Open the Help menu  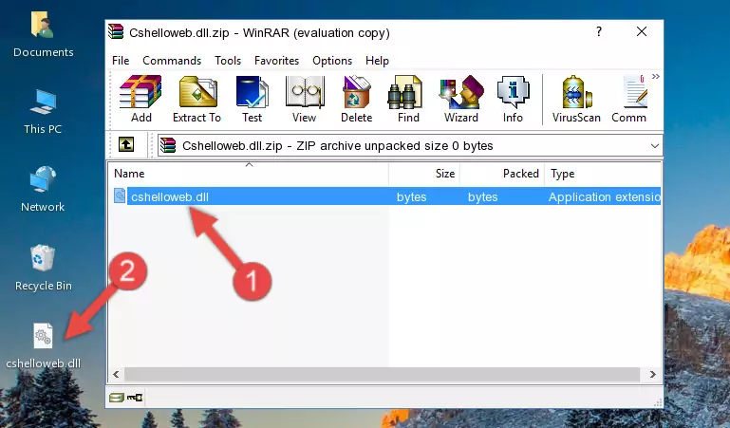pos(377,61)
